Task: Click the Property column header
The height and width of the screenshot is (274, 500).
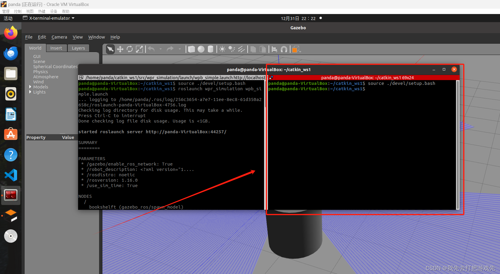Action: (36, 137)
